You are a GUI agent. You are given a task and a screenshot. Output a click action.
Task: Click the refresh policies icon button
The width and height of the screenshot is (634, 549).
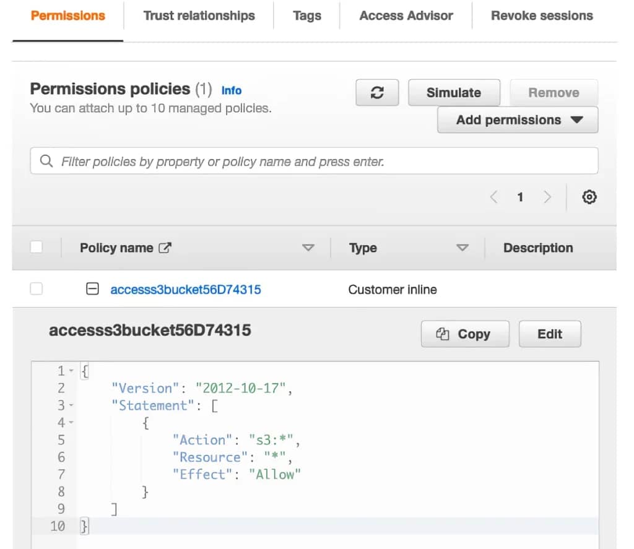pyautogui.click(x=377, y=93)
